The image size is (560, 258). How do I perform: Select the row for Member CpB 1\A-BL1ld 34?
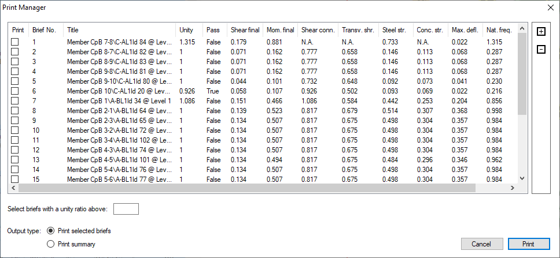pos(119,101)
